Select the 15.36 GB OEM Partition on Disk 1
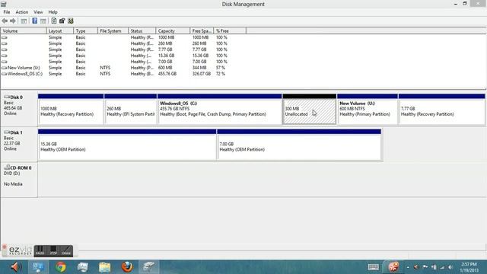This screenshot has height=274, width=487. 127,145
